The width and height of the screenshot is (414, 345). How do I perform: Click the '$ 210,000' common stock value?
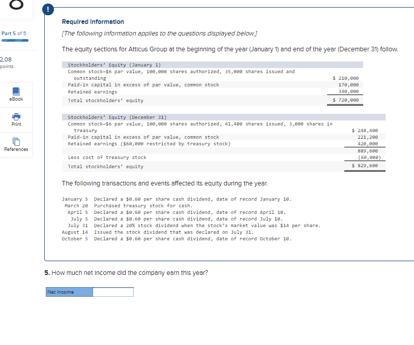[x=346, y=78]
